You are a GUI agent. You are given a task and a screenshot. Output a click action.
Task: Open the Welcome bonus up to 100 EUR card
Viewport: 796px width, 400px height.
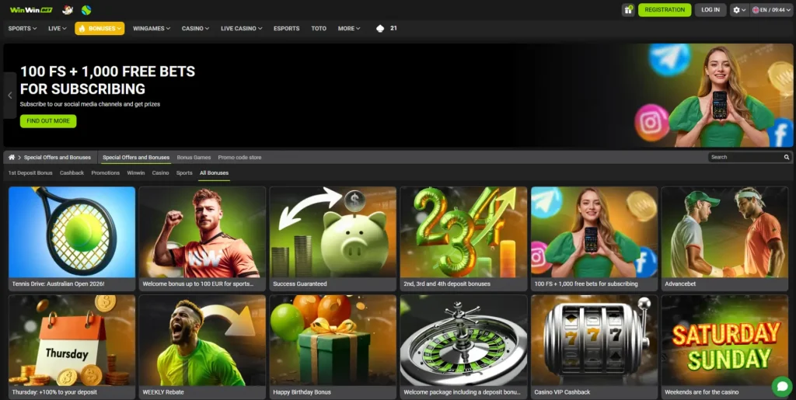[x=202, y=238]
